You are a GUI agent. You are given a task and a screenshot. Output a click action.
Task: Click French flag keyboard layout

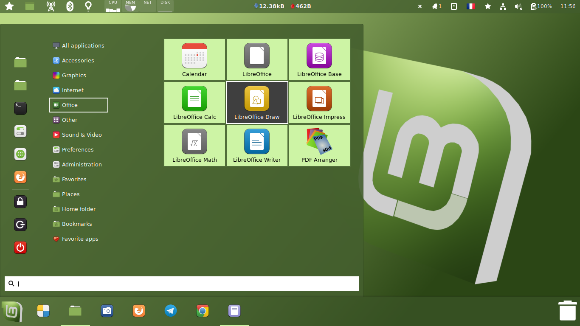(x=471, y=6)
